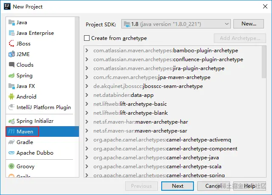Image resolution: width=272 pixels, height=195 pixels.
Task: Select jbosscc-seam-archetype row text
Action: (148, 86)
